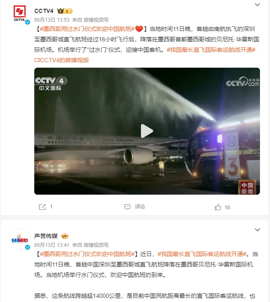Click the 05月13日 13:53 timestamp
Viewport: 270px width, 302px height.
[52, 20]
